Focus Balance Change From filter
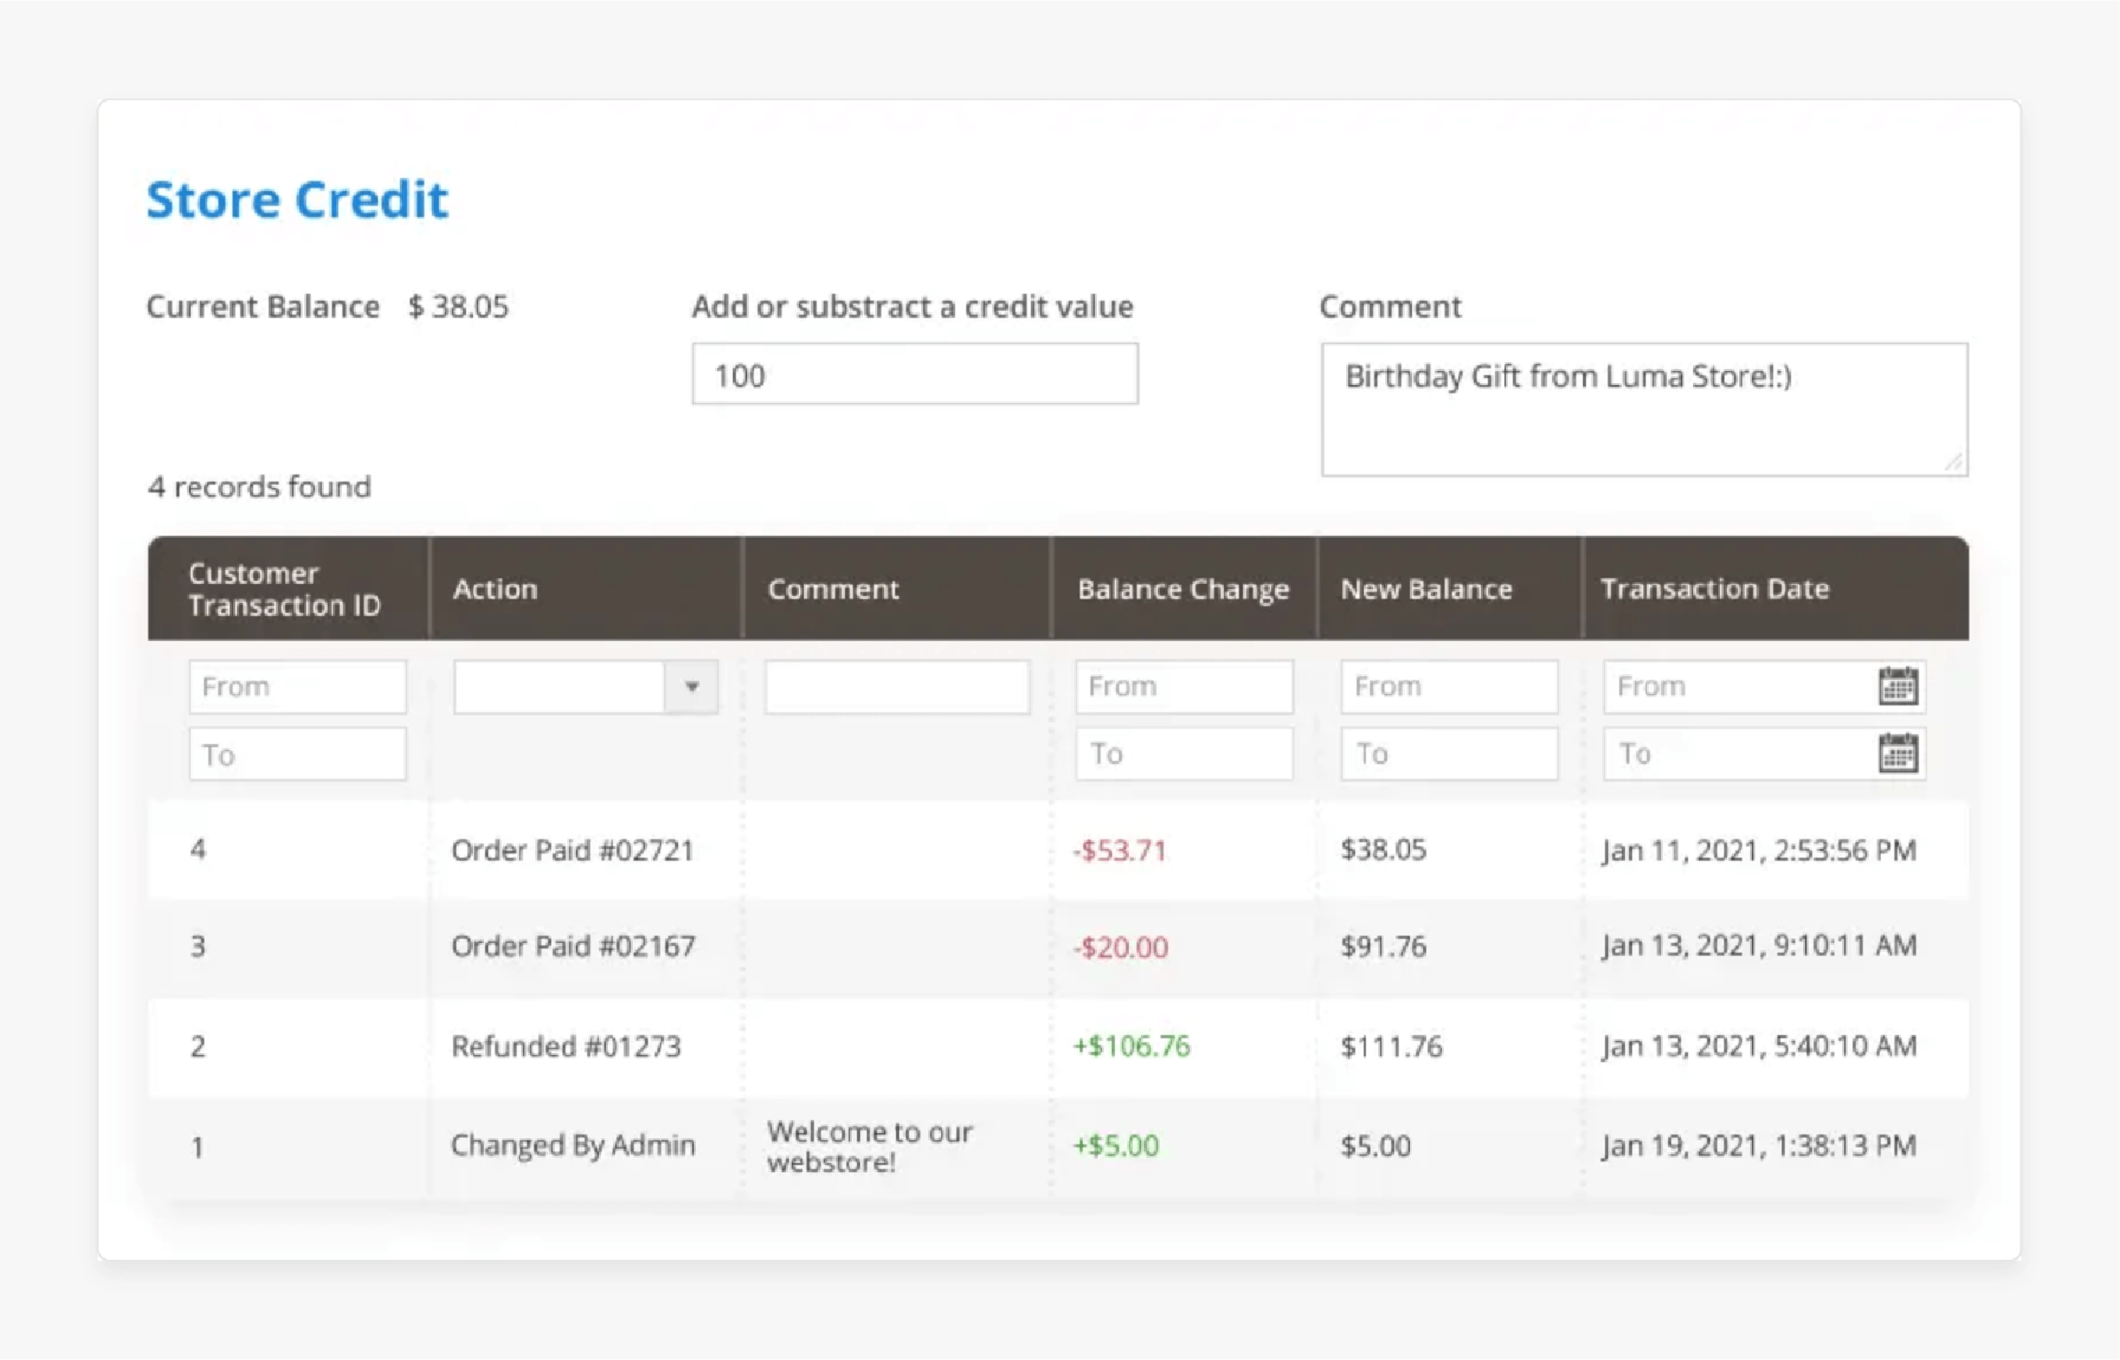 tap(1184, 686)
